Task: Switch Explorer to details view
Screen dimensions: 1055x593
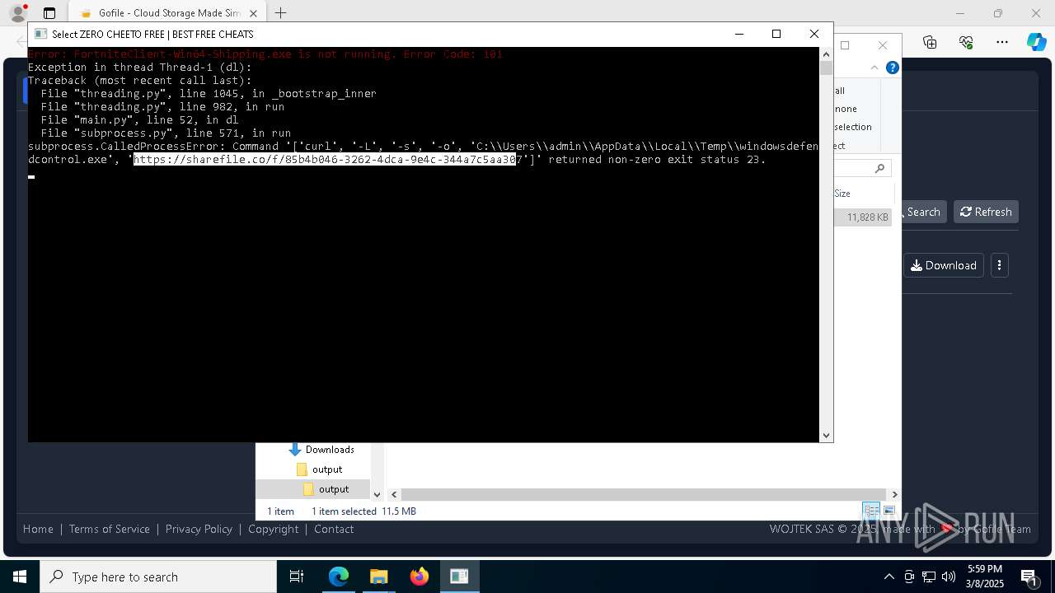Action: pos(871,511)
